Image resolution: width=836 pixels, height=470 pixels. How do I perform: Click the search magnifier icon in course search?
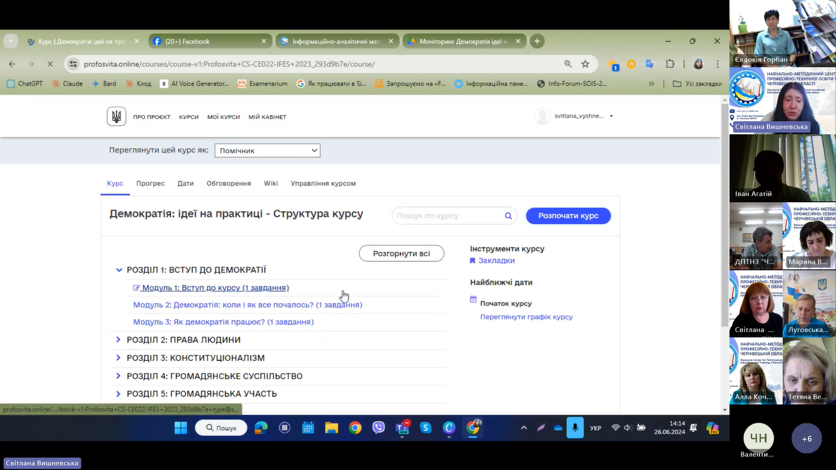click(x=508, y=216)
